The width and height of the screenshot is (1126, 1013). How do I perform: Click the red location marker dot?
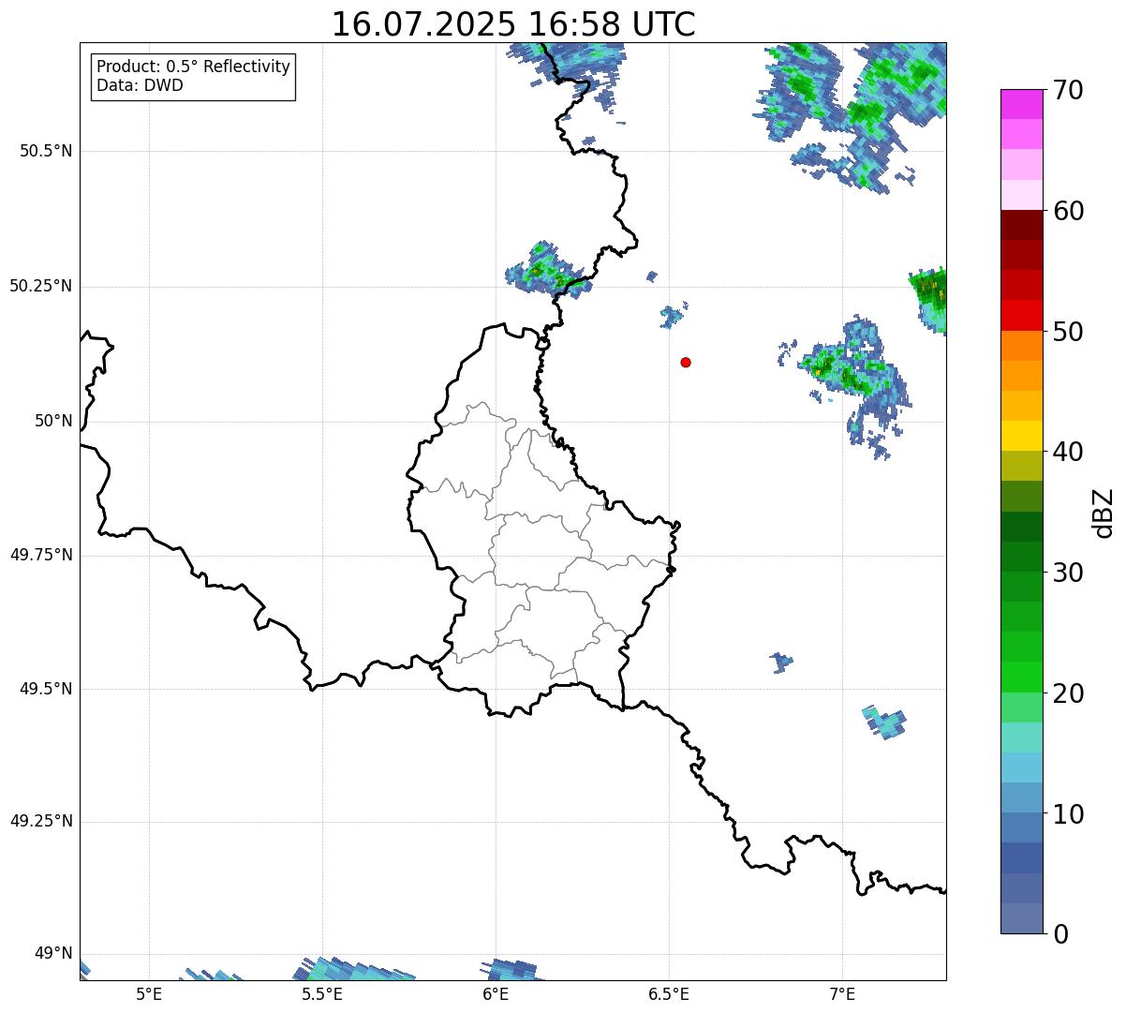pyautogui.click(x=686, y=362)
